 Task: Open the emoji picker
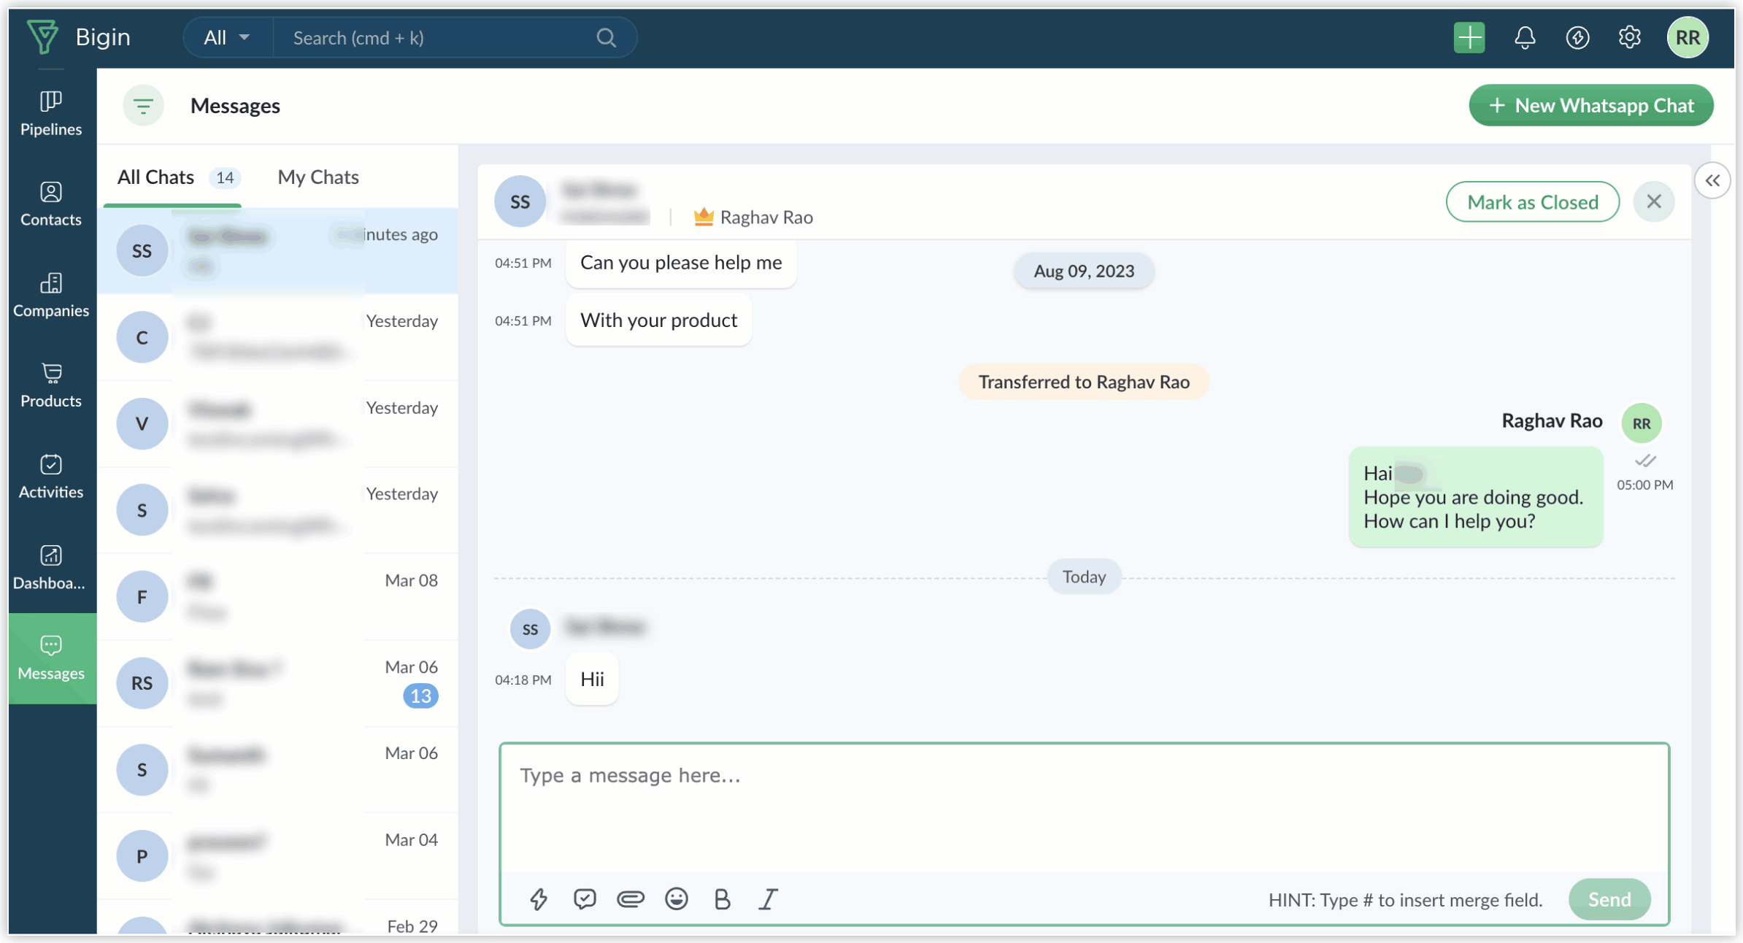(677, 899)
